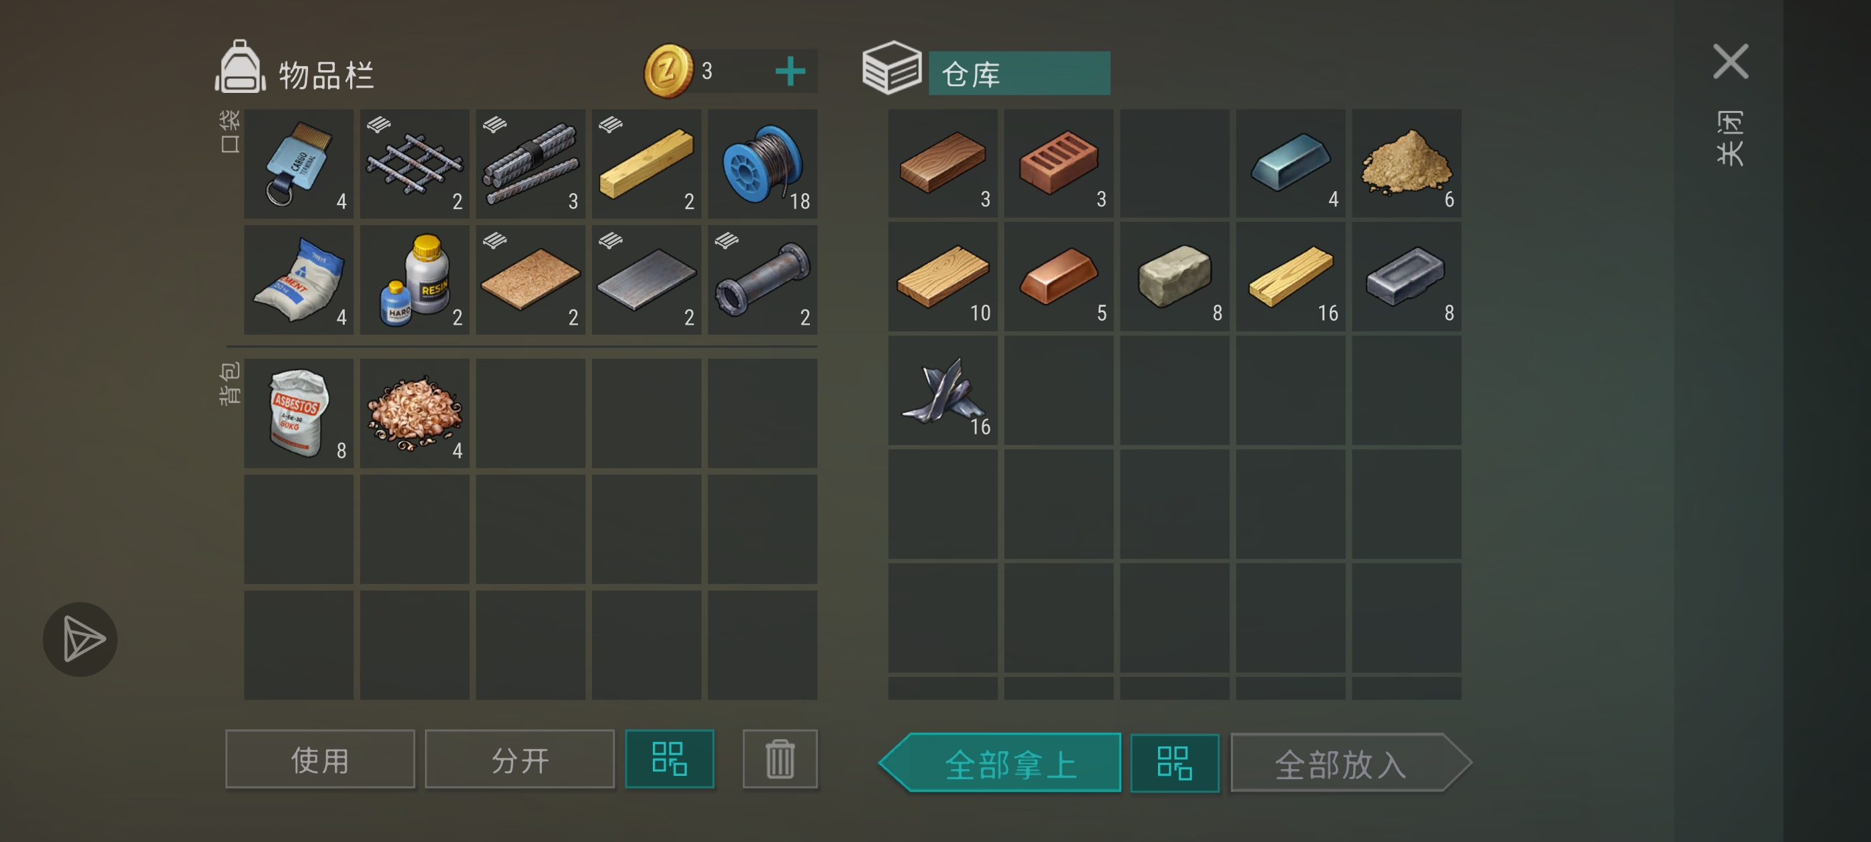This screenshot has height=842, width=1871.
Task: Select the red brick in warehouse
Action: 1058,164
